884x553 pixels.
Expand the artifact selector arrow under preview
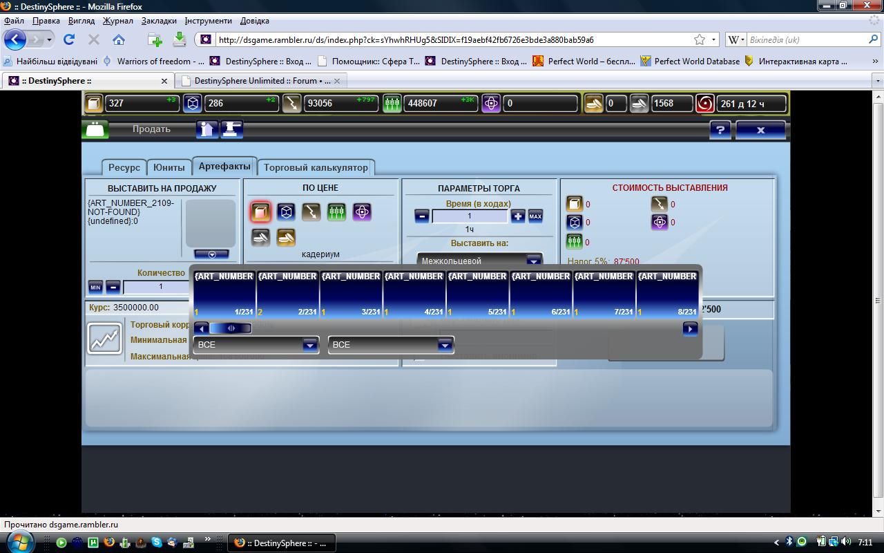pyautogui.click(x=212, y=254)
